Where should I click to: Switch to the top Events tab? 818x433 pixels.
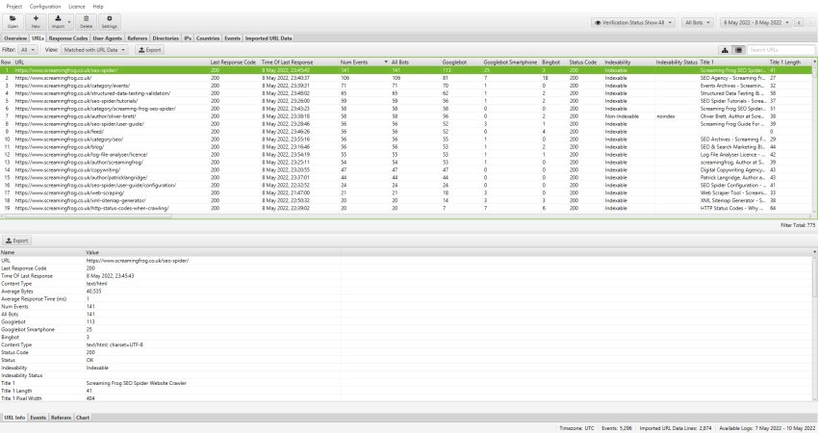pos(232,38)
